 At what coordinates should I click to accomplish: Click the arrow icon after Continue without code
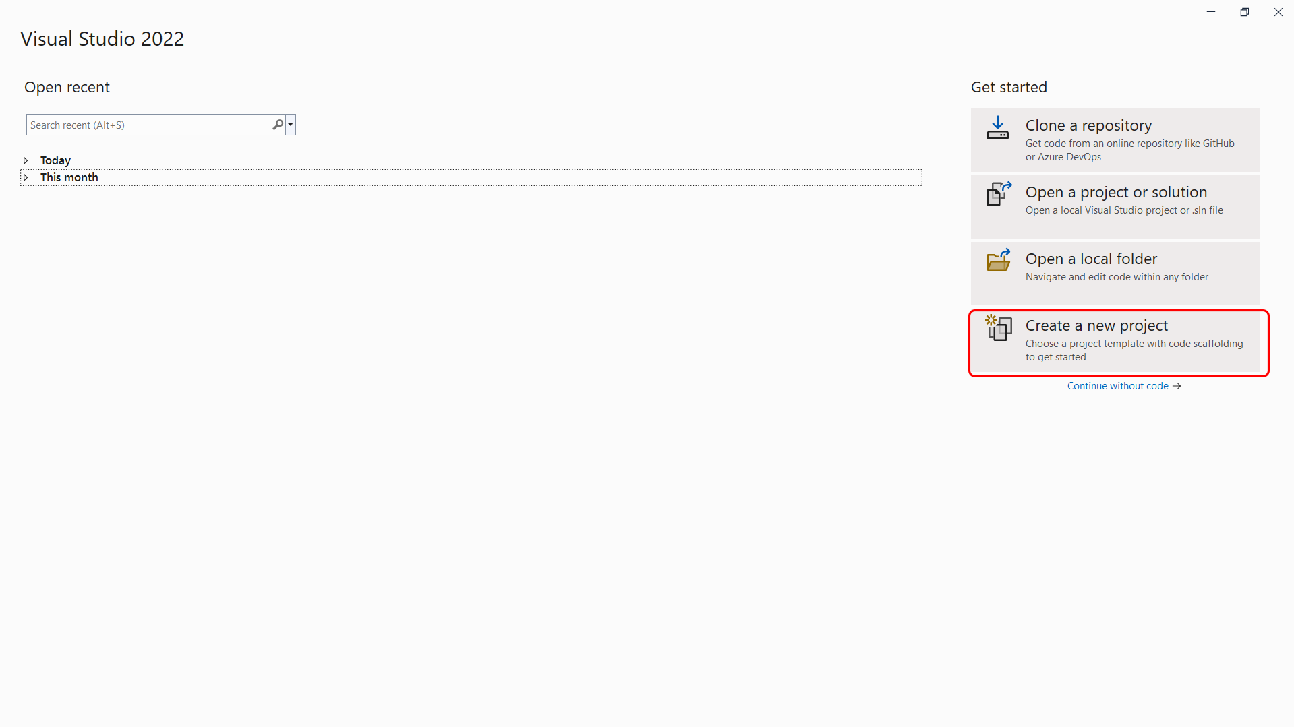(1177, 386)
